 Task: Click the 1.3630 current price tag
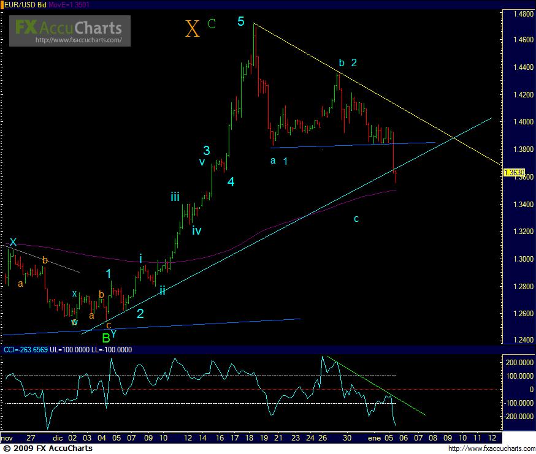coord(513,173)
